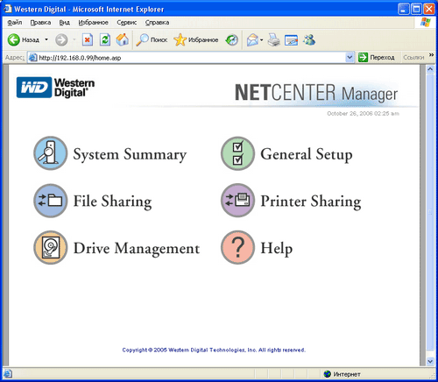The width and height of the screenshot is (438, 382).
Task: Open the Правка menu
Action: click(x=40, y=23)
